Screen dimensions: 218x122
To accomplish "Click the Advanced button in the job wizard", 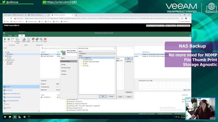I will pos(129,92).
